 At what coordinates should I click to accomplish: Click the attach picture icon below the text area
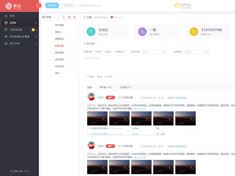pos(88,77)
